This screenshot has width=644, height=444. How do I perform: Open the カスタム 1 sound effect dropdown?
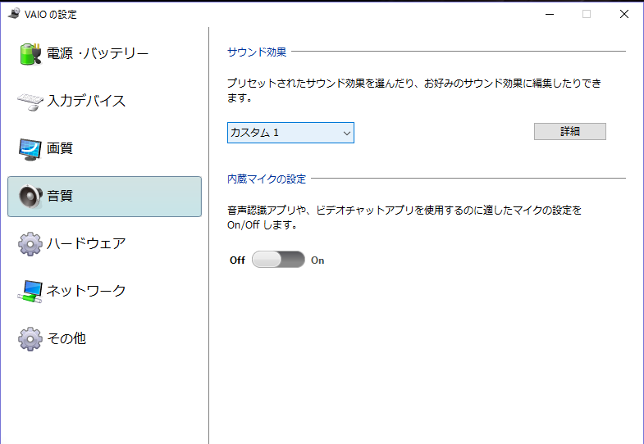tap(290, 133)
